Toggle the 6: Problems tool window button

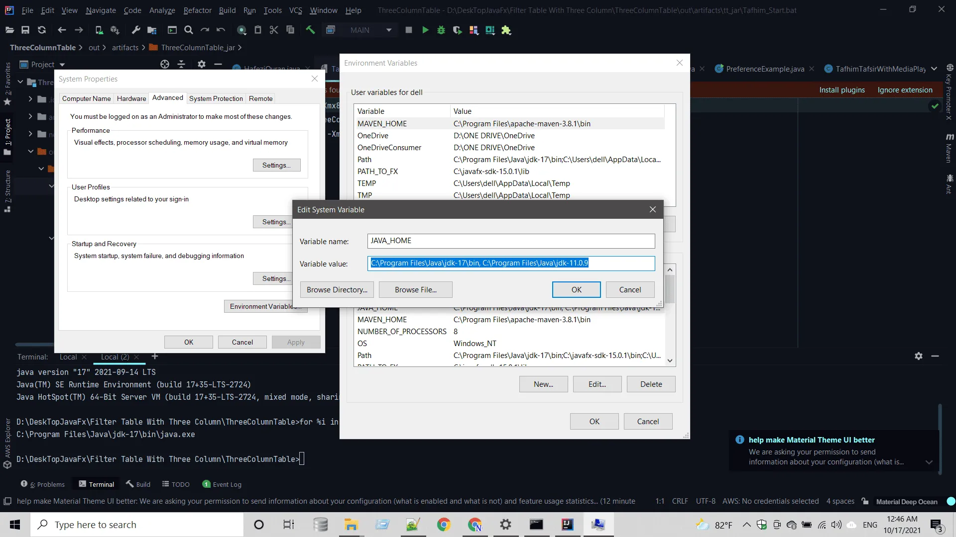43,484
